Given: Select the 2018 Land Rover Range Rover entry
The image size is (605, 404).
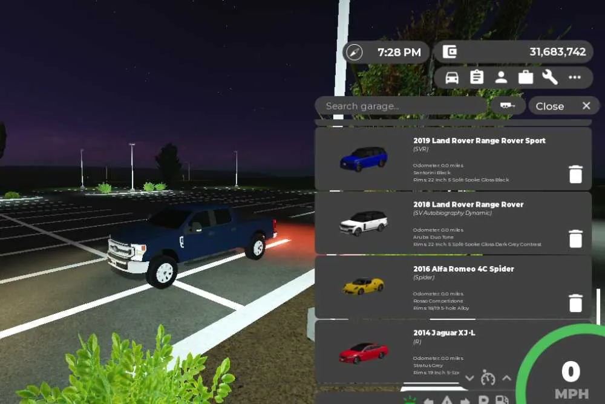Looking at the screenshot, I should click(x=453, y=223).
